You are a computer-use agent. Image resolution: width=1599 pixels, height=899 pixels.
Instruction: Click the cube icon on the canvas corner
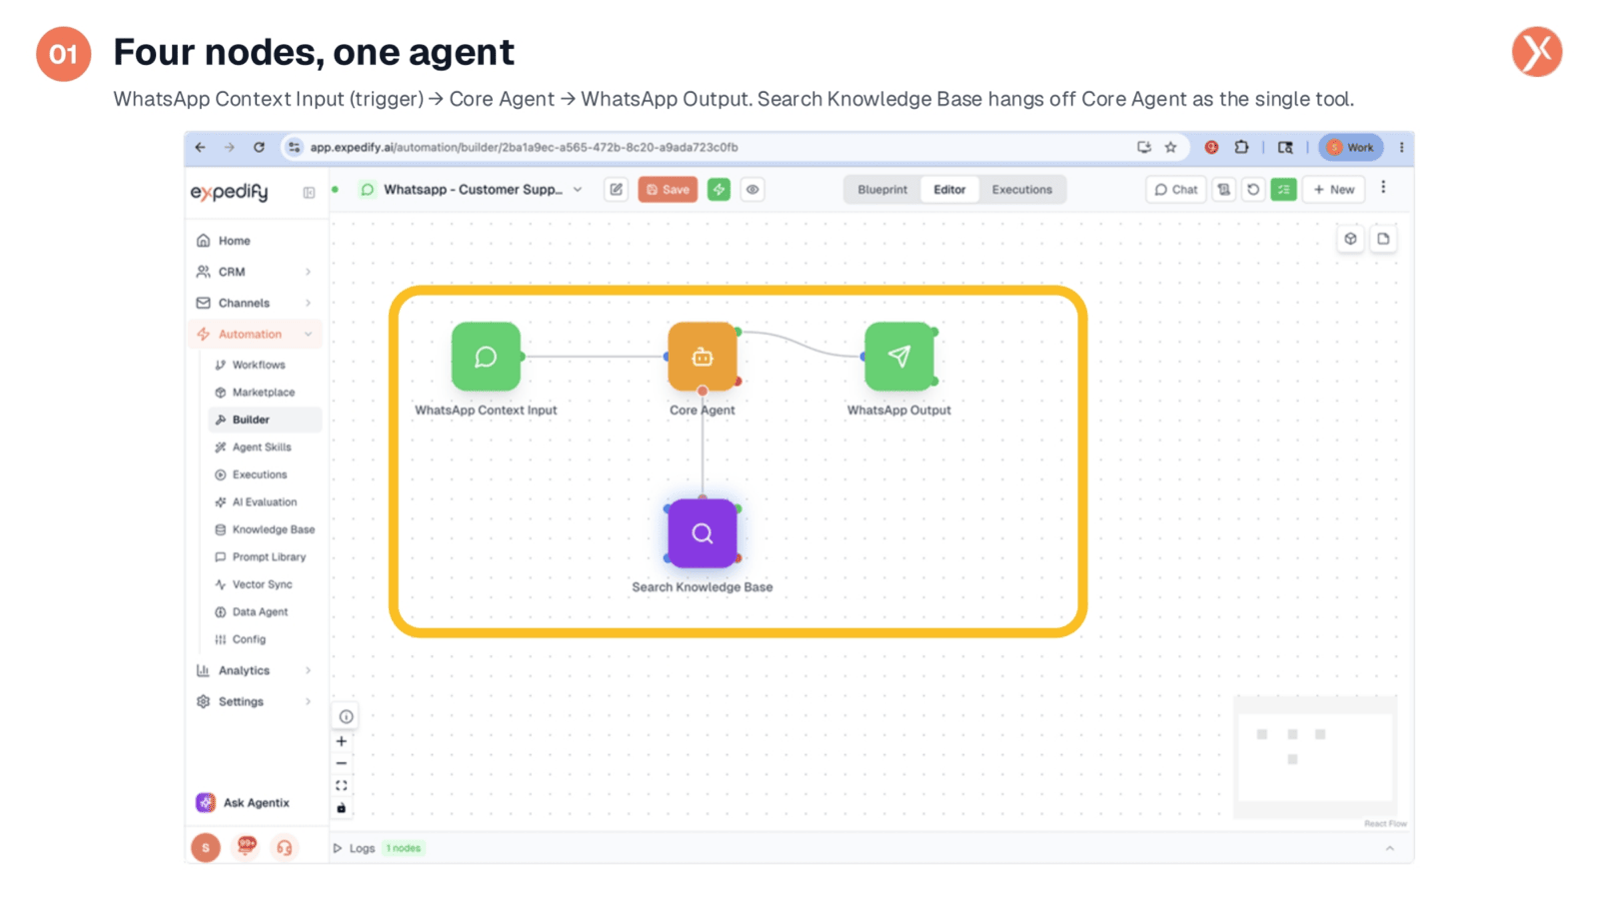pyautogui.click(x=1350, y=239)
